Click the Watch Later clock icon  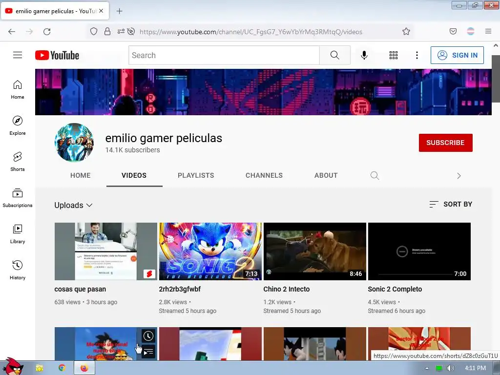coord(148,336)
